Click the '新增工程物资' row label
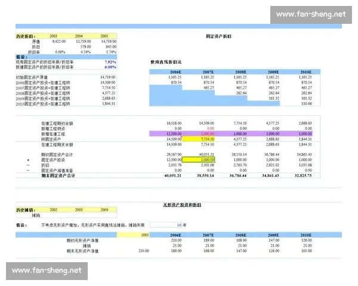The image size is (358, 286). click(53, 129)
